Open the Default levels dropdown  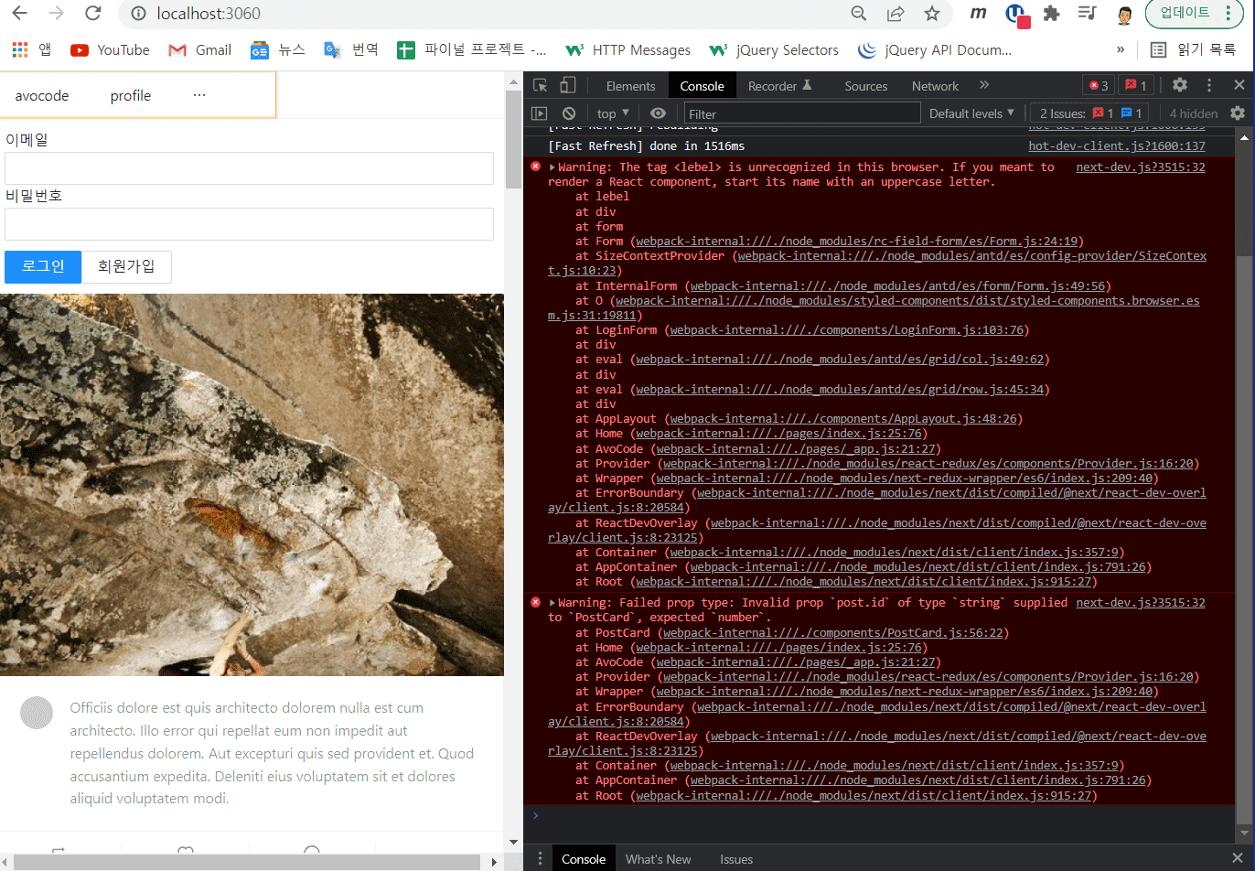[x=971, y=113]
